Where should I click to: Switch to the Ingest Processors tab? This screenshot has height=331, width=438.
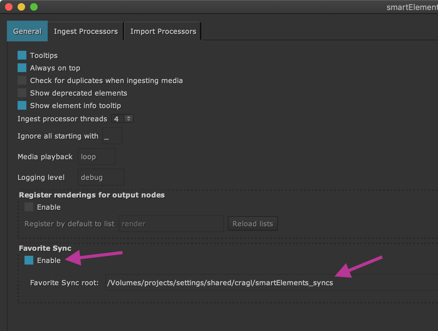pyautogui.click(x=85, y=31)
